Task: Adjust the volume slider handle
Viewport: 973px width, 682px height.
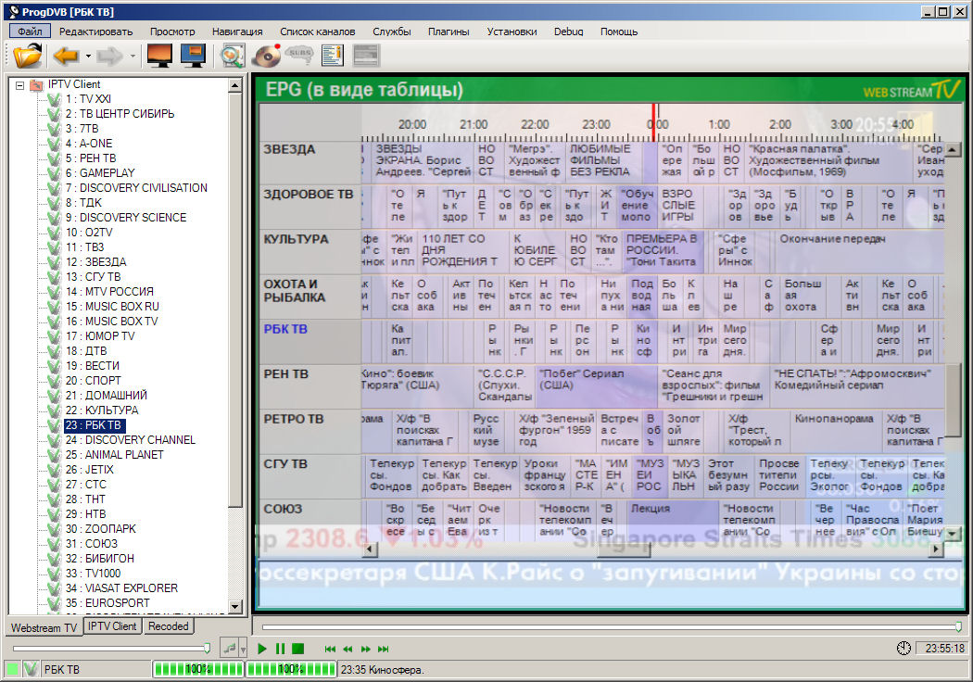Action: tap(207, 649)
